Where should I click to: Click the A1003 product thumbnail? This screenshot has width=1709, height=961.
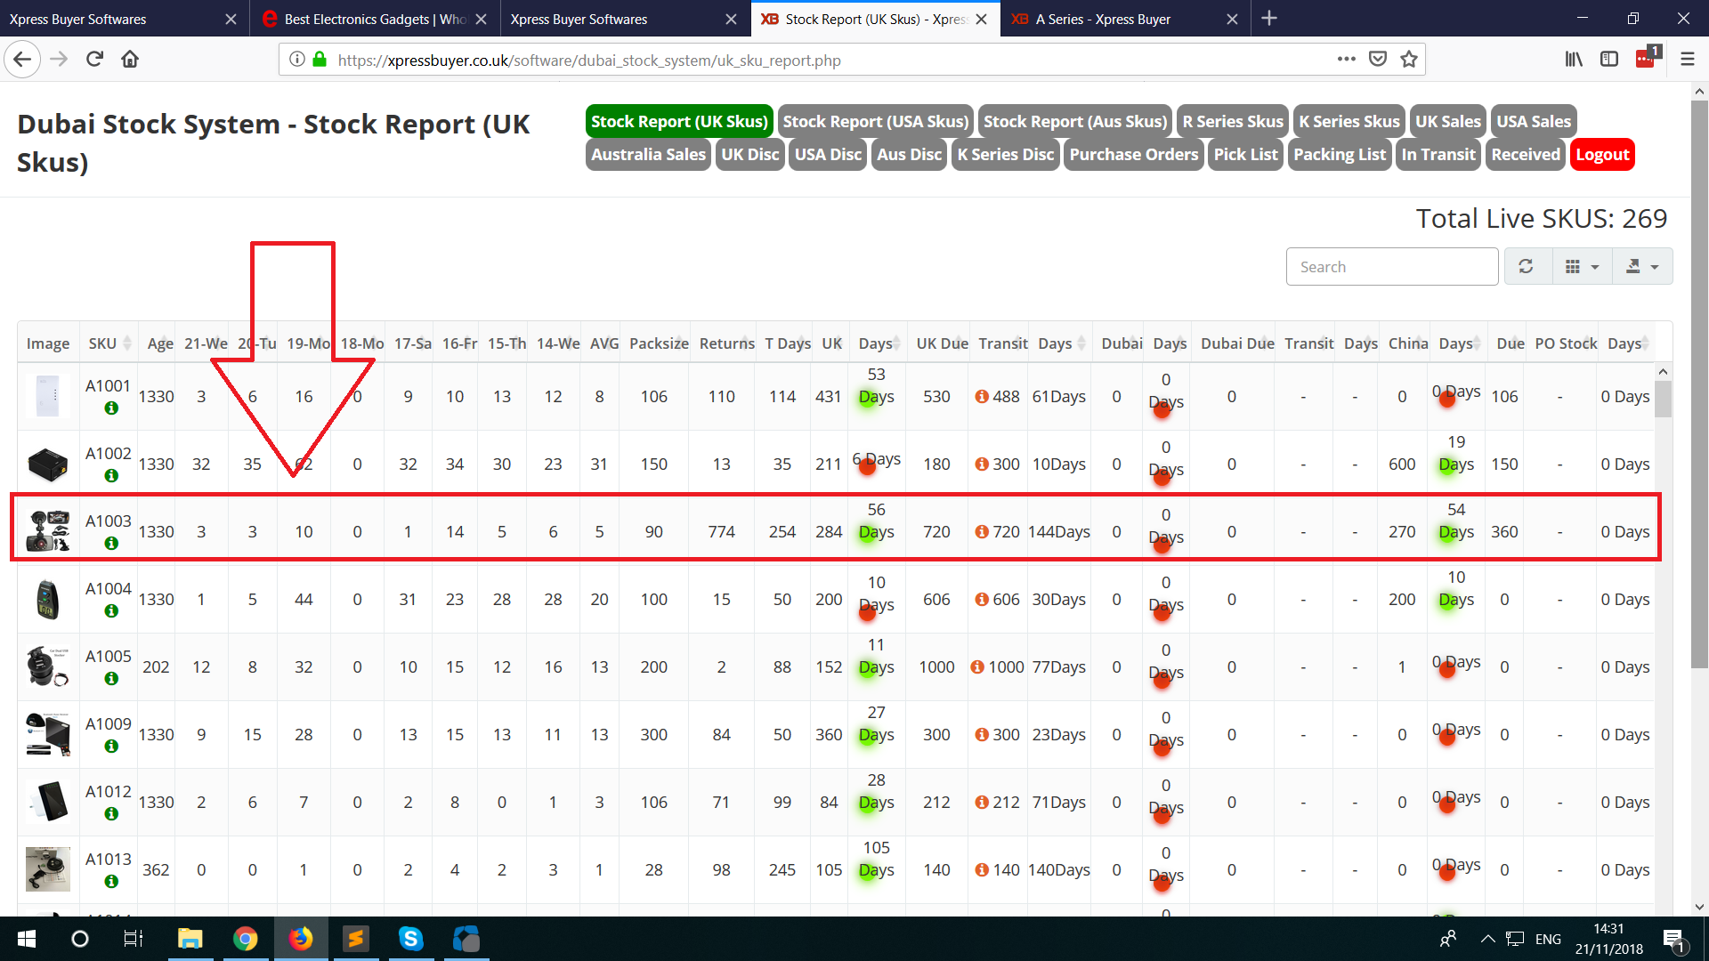click(x=48, y=531)
